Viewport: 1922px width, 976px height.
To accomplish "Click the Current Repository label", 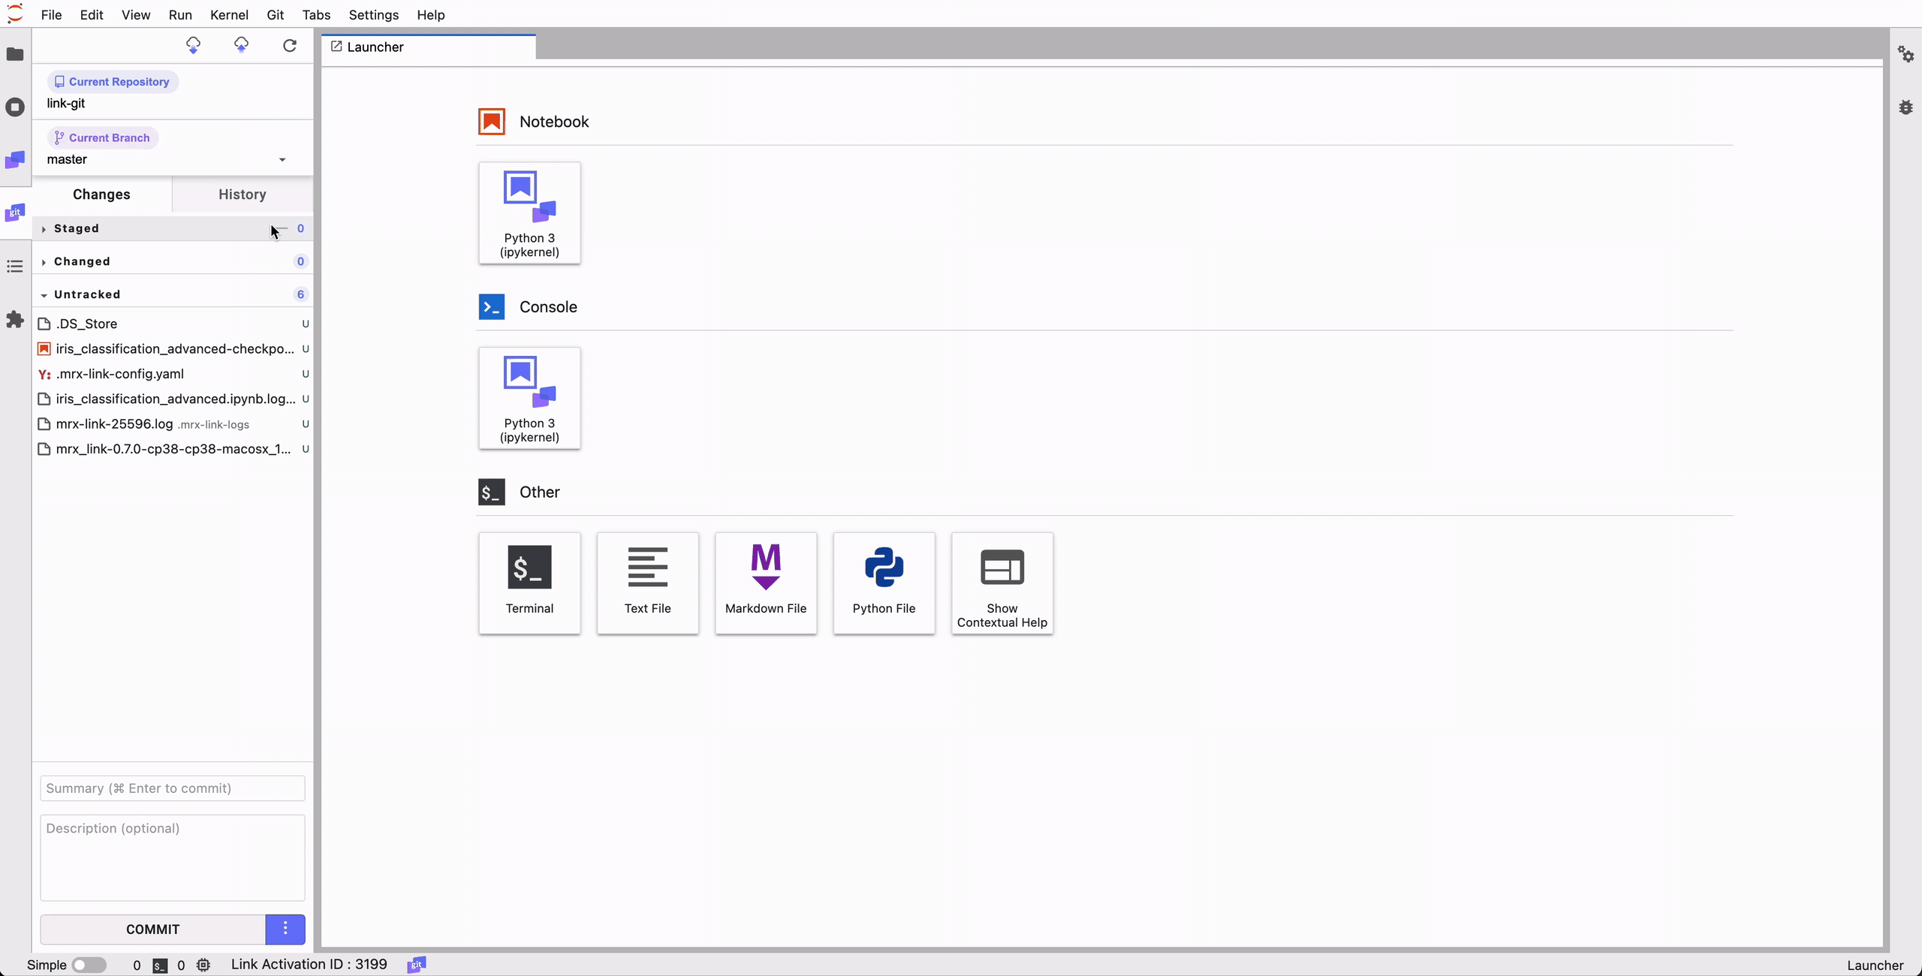I will click(x=113, y=82).
